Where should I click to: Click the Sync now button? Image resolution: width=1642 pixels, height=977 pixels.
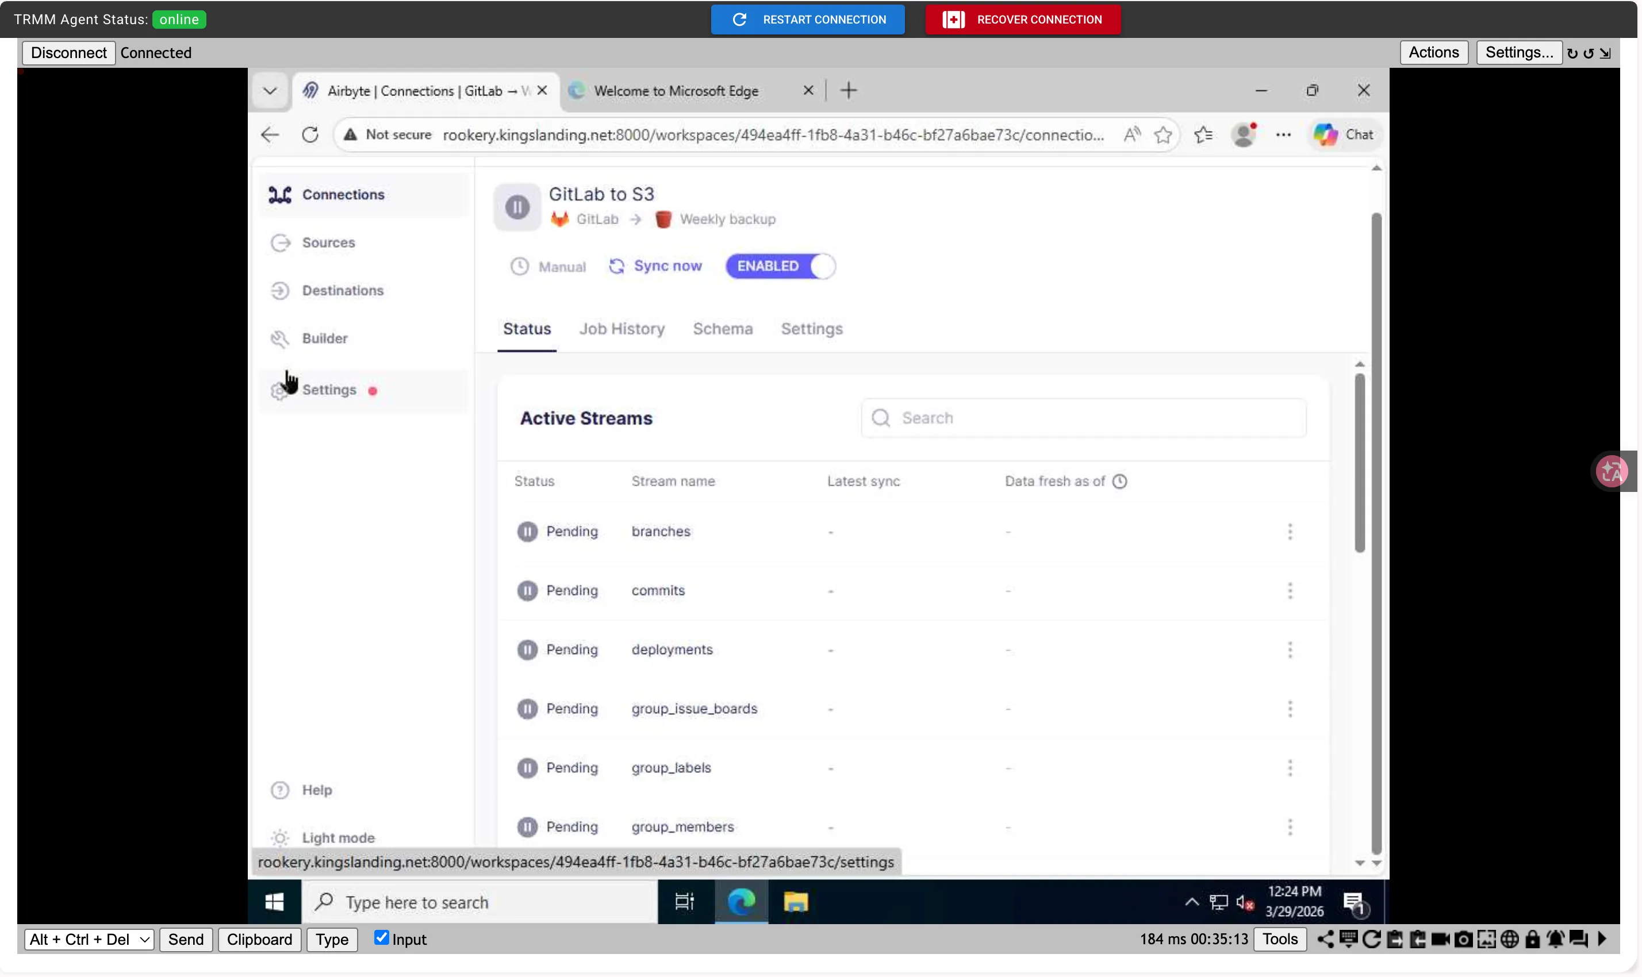pos(655,266)
